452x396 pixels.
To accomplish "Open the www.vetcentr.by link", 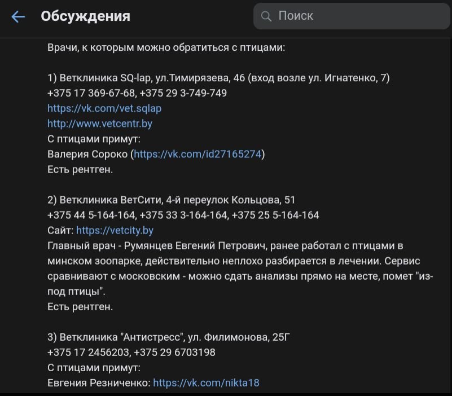I will 100,124.
